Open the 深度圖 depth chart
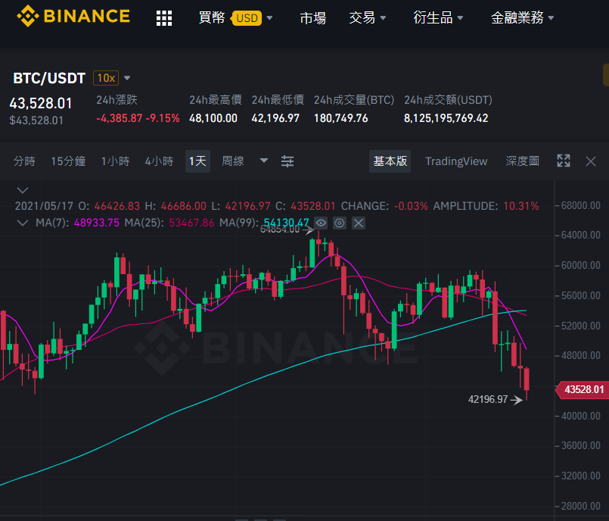The image size is (609, 521). click(x=523, y=161)
